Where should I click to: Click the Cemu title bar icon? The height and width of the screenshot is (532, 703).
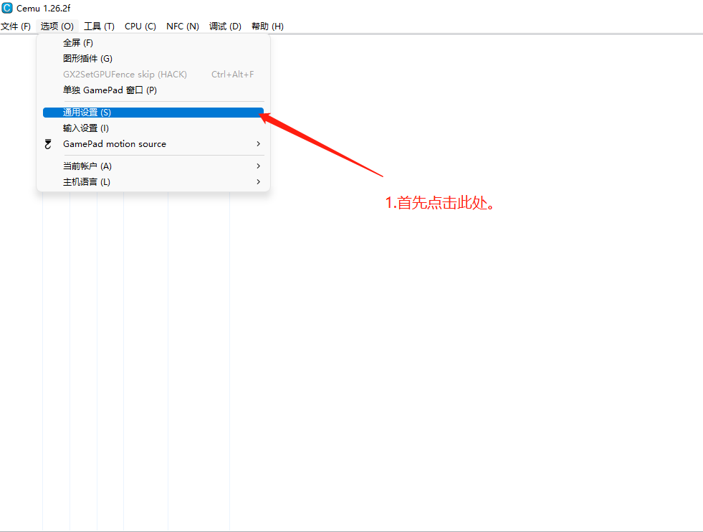coord(8,8)
